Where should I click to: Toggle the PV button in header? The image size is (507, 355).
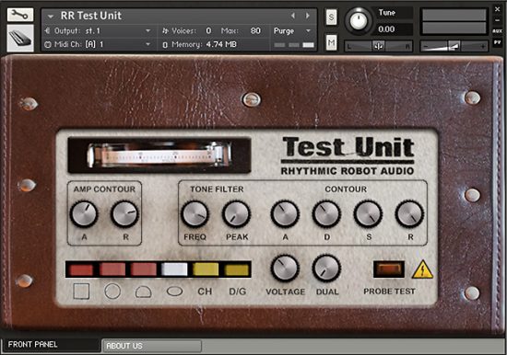(498, 42)
